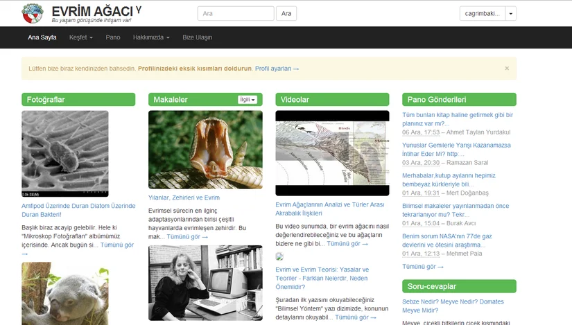Go to the Ana Sayfa tab
572x325 pixels.
[x=42, y=37]
